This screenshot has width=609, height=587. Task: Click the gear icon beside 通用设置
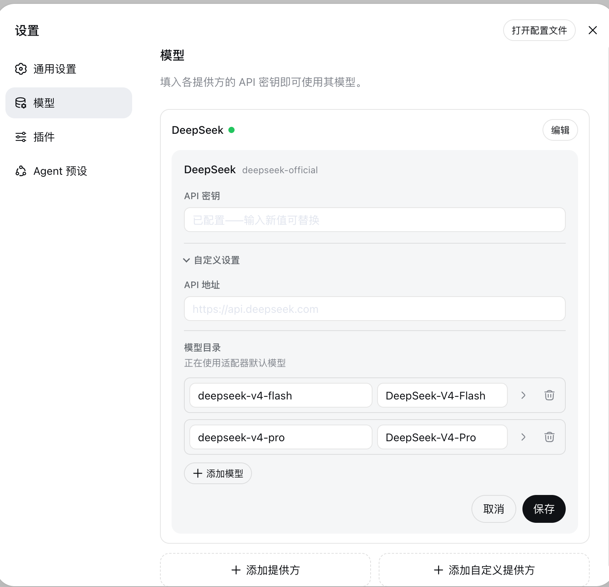[21, 69]
